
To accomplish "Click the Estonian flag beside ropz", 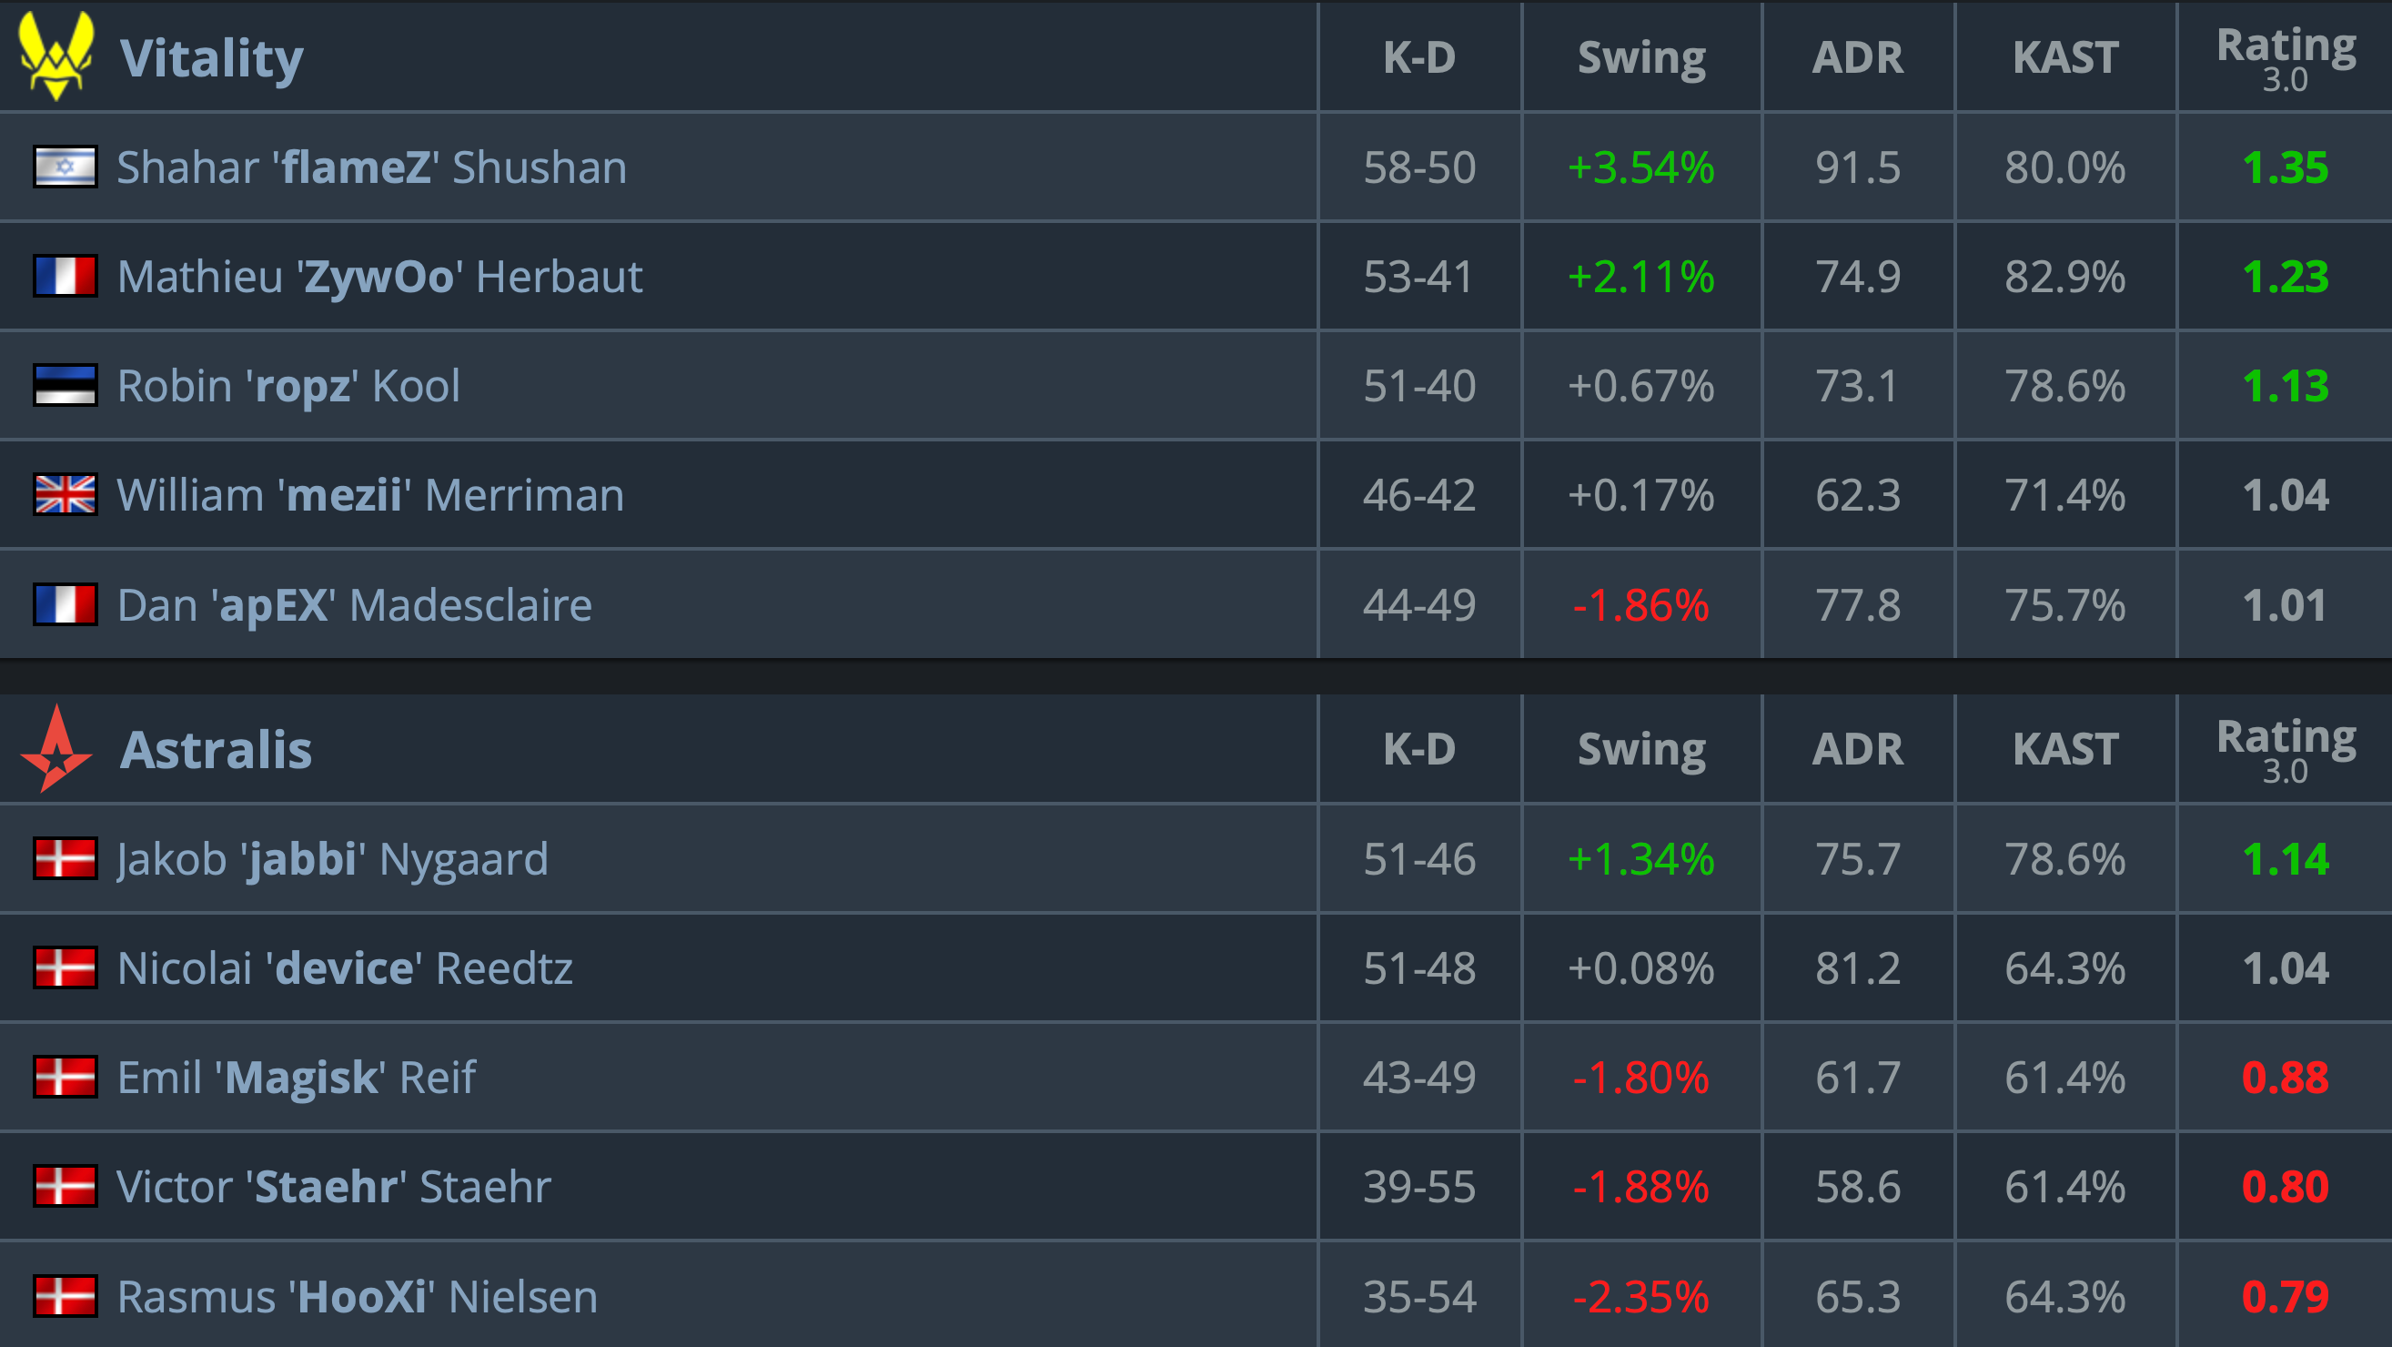I will click(x=65, y=386).
